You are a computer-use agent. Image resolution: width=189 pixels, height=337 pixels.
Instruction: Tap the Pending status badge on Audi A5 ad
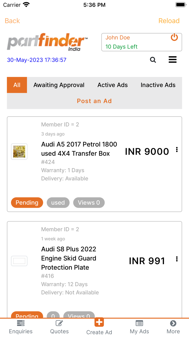(27, 202)
